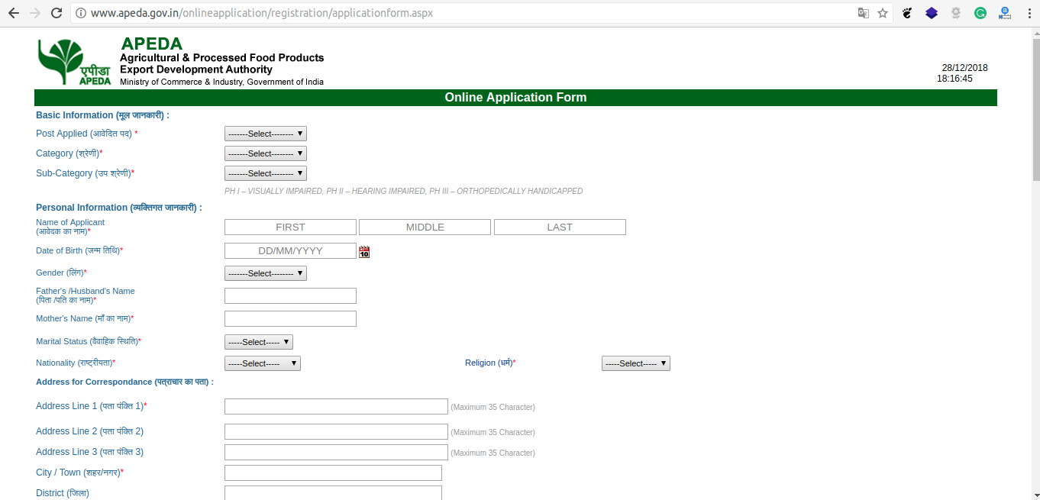
Task: Bookmark this page with star icon
Action: point(883,13)
